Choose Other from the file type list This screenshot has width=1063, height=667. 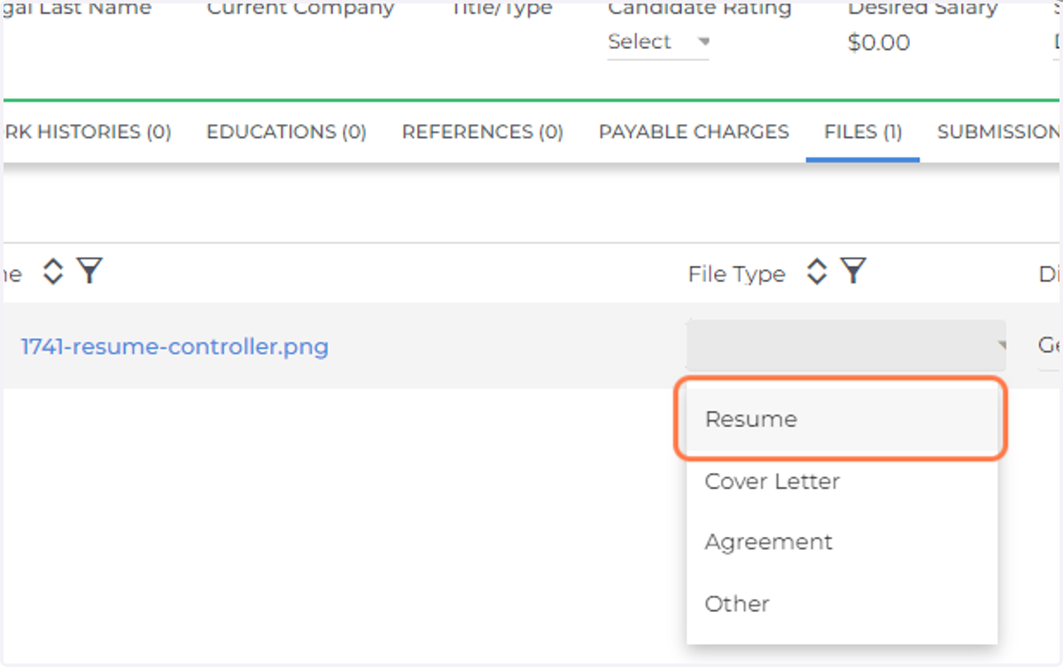(842, 603)
